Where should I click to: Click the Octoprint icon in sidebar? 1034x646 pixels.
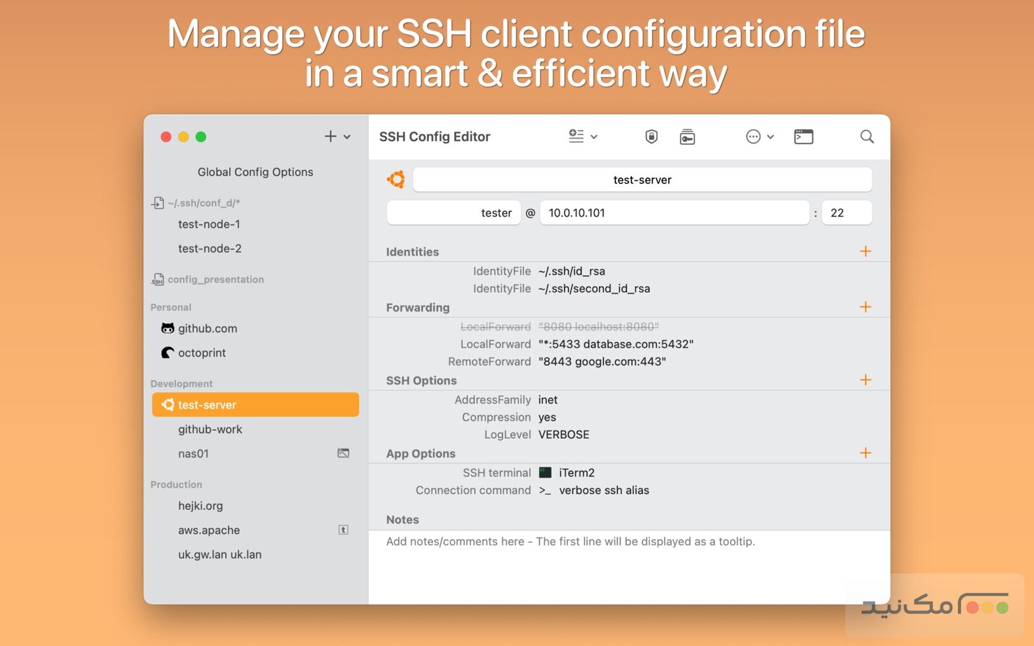pos(167,353)
